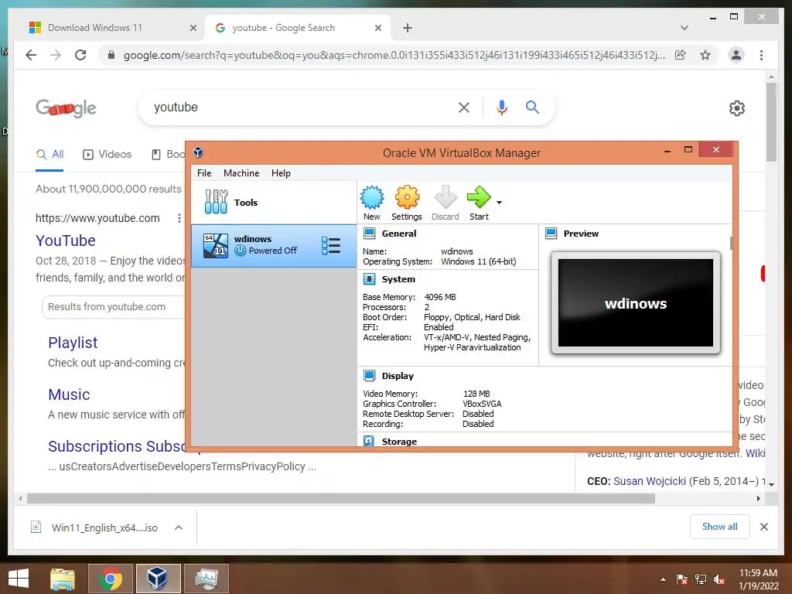This screenshot has width=792, height=594.
Task: Click Chrome vertical scrollbar
Action: [x=771, y=121]
